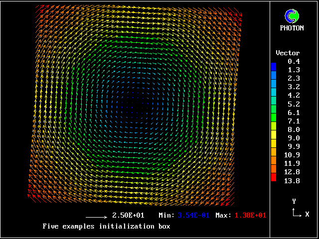Image resolution: width=319 pixels, height=239 pixels.
Task: Click the 'Five examples initialization box' caption
Action: tap(106, 227)
